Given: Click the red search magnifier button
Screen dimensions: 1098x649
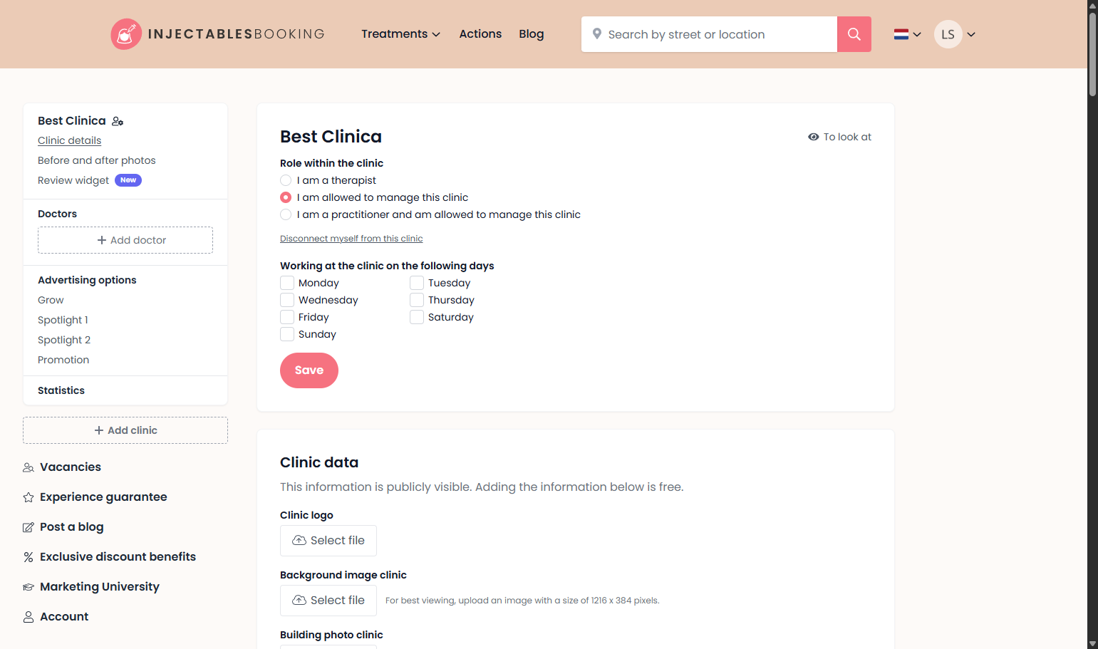Looking at the screenshot, I should tap(854, 34).
